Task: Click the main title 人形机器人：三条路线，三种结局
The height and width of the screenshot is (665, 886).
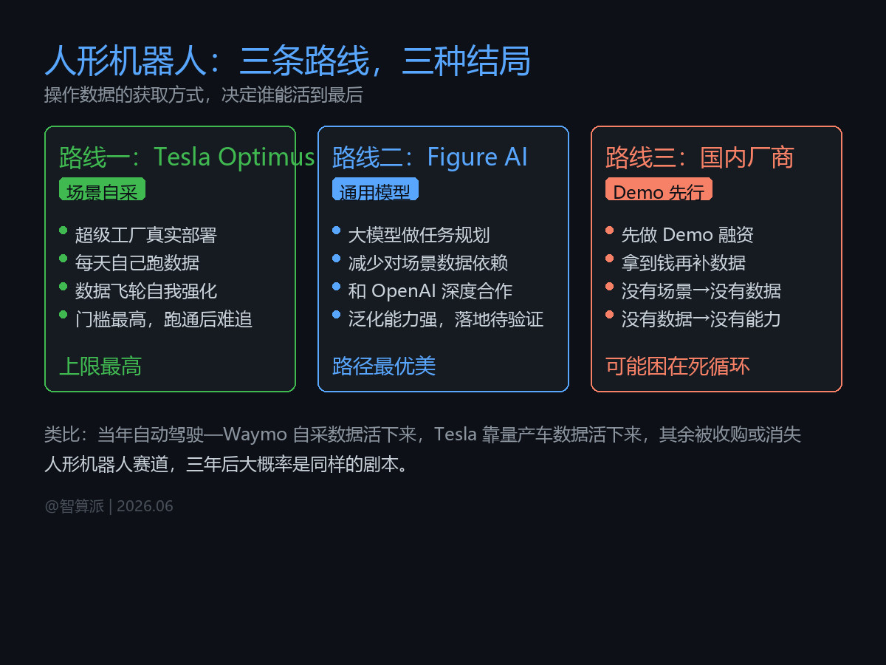Action: coord(287,61)
